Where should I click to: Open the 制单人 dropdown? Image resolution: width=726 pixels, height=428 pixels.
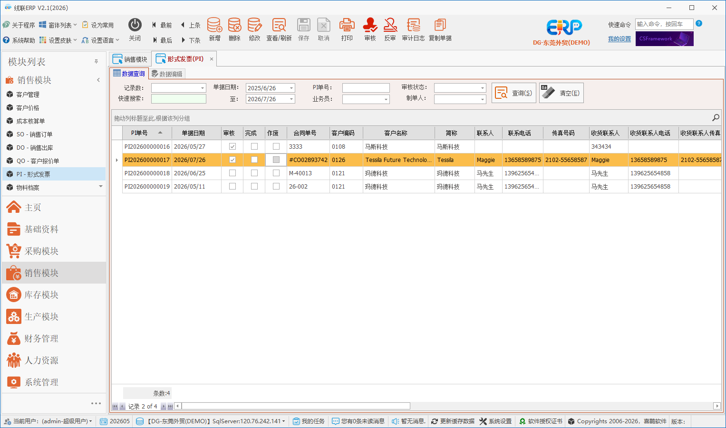482,99
